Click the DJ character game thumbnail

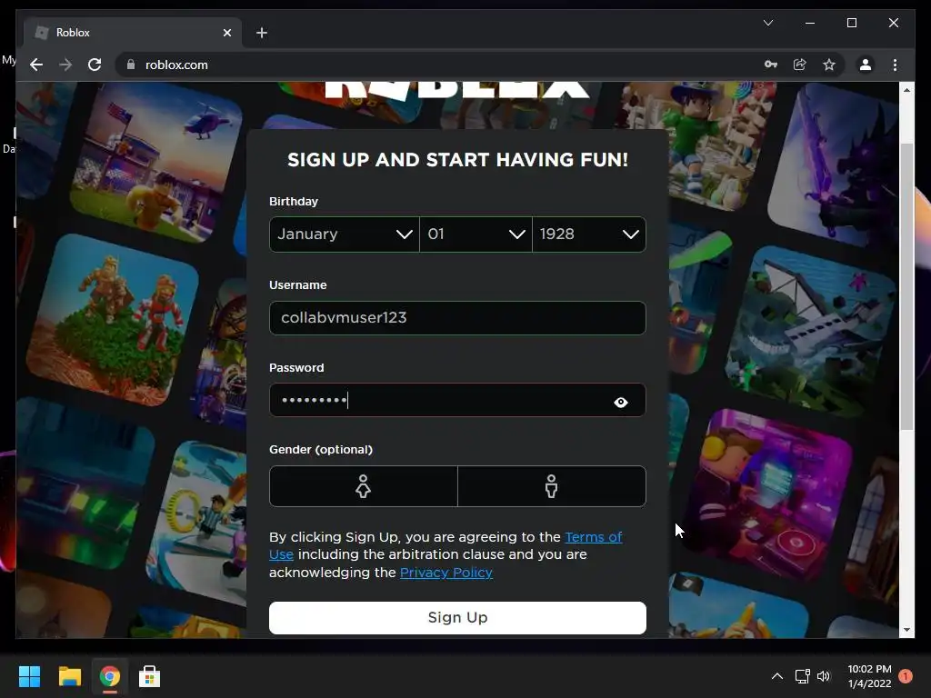[768, 495]
